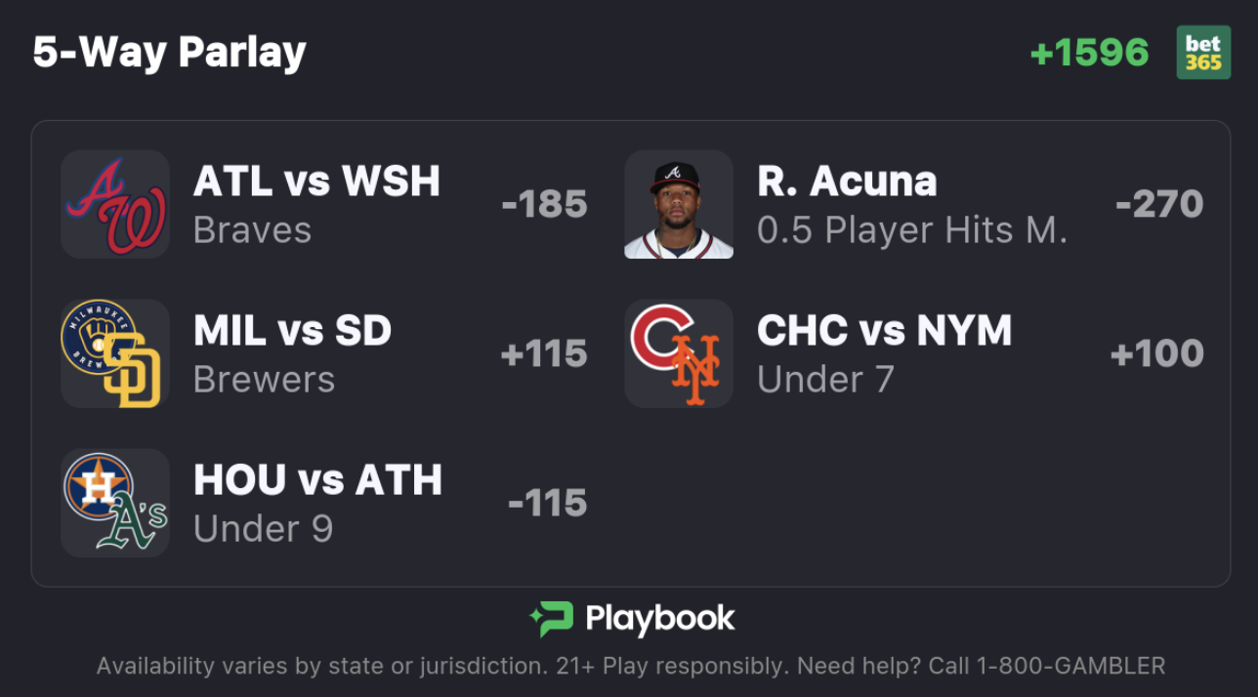Click the R. Acuna player headshot
Image resolution: width=1258 pixels, height=697 pixels.
(679, 204)
